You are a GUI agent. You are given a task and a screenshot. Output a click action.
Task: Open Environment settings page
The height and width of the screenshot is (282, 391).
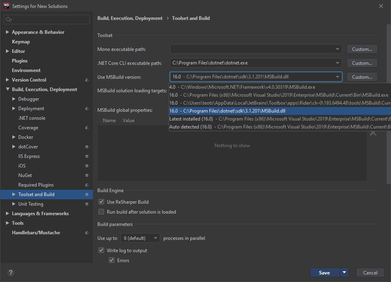coord(26,70)
